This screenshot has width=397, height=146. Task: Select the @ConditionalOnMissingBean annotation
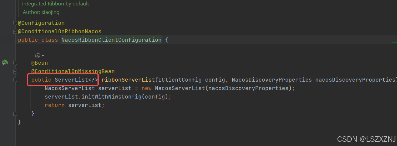tap(73, 71)
